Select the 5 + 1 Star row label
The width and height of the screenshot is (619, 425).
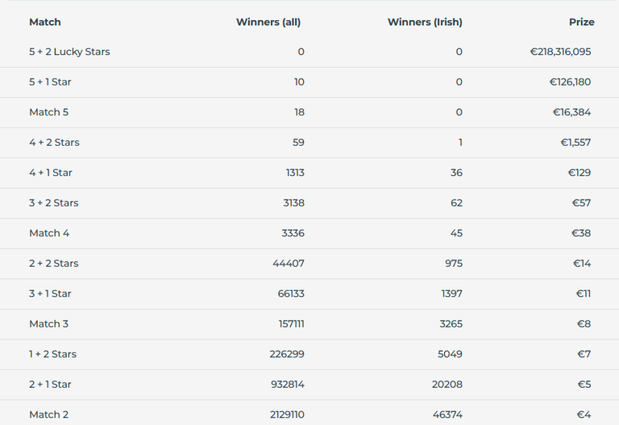point(50,82)
